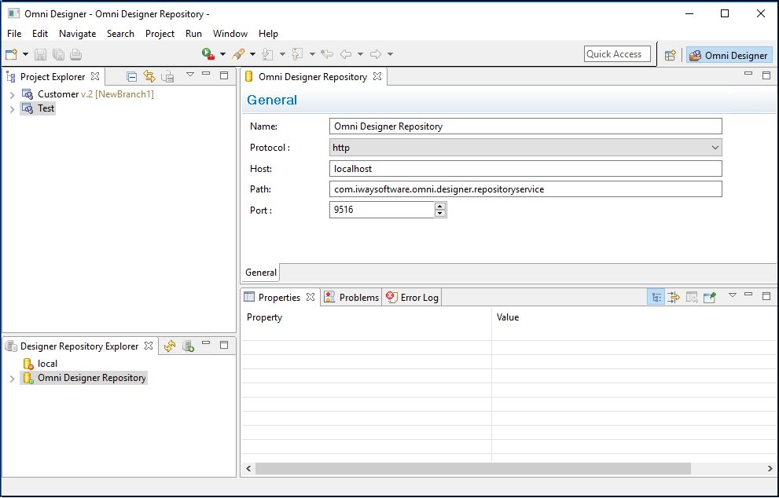Open the Navigate menu

(78, 34)
